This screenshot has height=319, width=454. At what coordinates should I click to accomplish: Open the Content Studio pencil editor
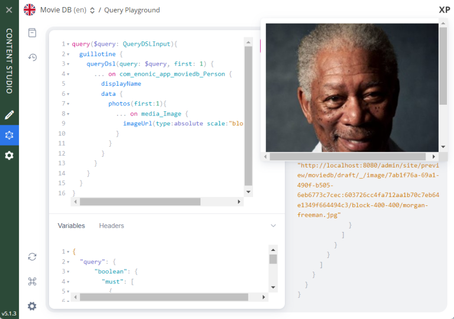point(9,115)
